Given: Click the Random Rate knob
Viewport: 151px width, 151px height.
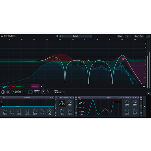Looking at the screenshot, I should tap(62, 110).
